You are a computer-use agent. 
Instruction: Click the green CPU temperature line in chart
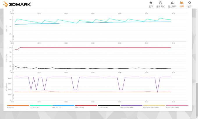29,21
